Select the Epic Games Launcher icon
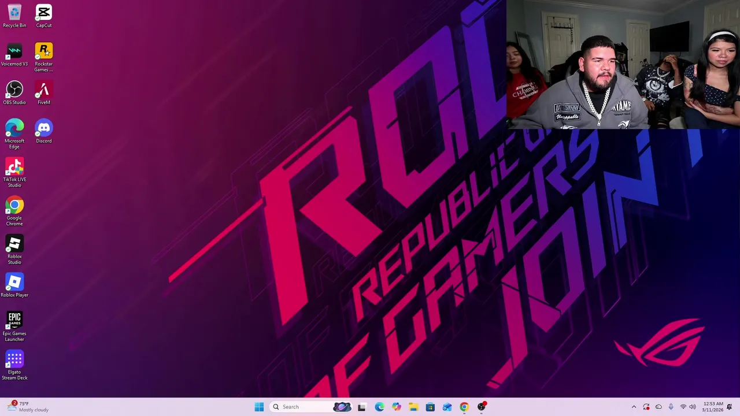Screen dimensions: 740x416 pos(14,327)
